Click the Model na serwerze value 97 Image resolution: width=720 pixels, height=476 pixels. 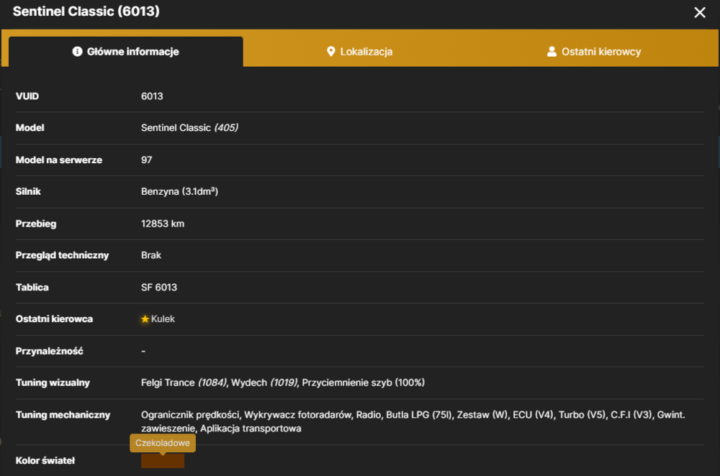(146, 160)
